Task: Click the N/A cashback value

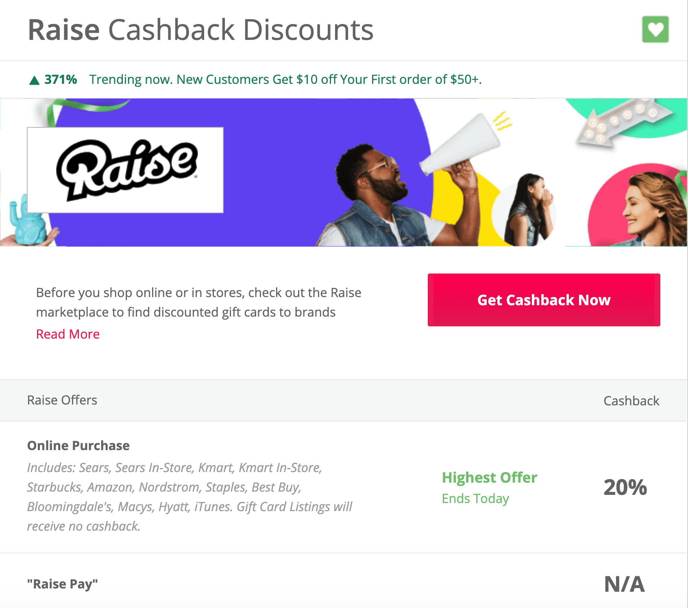Action: point(624,584)
